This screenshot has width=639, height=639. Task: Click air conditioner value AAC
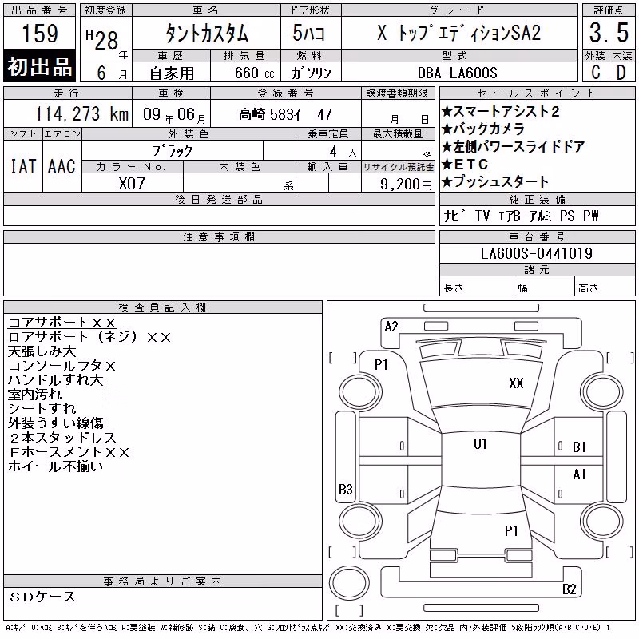point(62,166)
